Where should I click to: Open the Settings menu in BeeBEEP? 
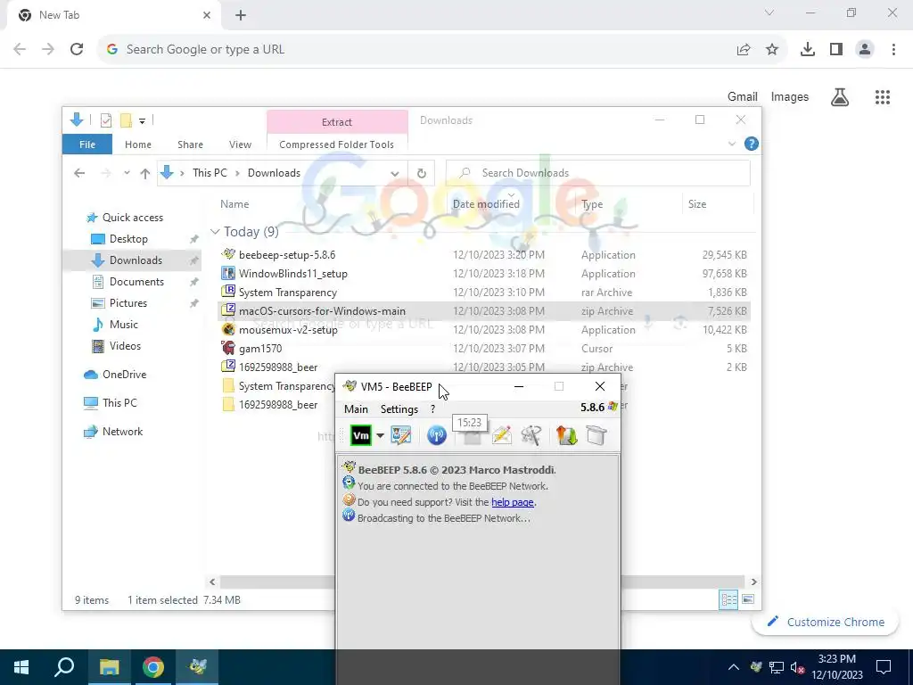399,409
